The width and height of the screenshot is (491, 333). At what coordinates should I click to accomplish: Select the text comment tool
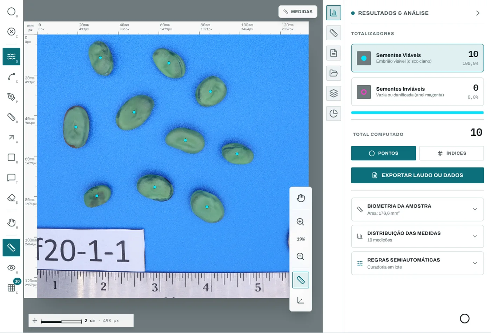(x=11, y=177)
